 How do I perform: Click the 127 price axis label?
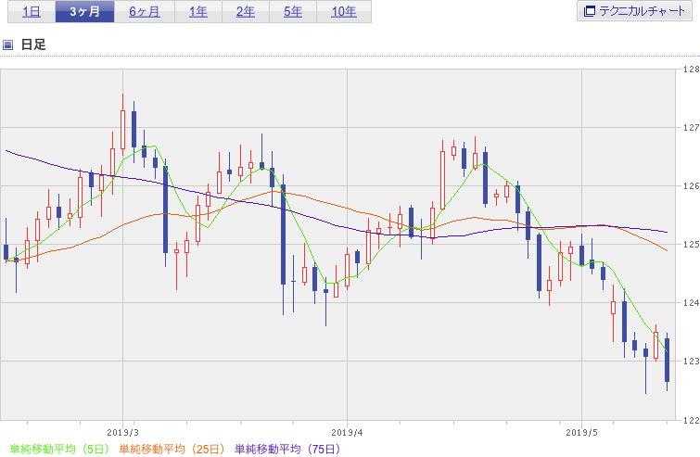click(691, 128)
